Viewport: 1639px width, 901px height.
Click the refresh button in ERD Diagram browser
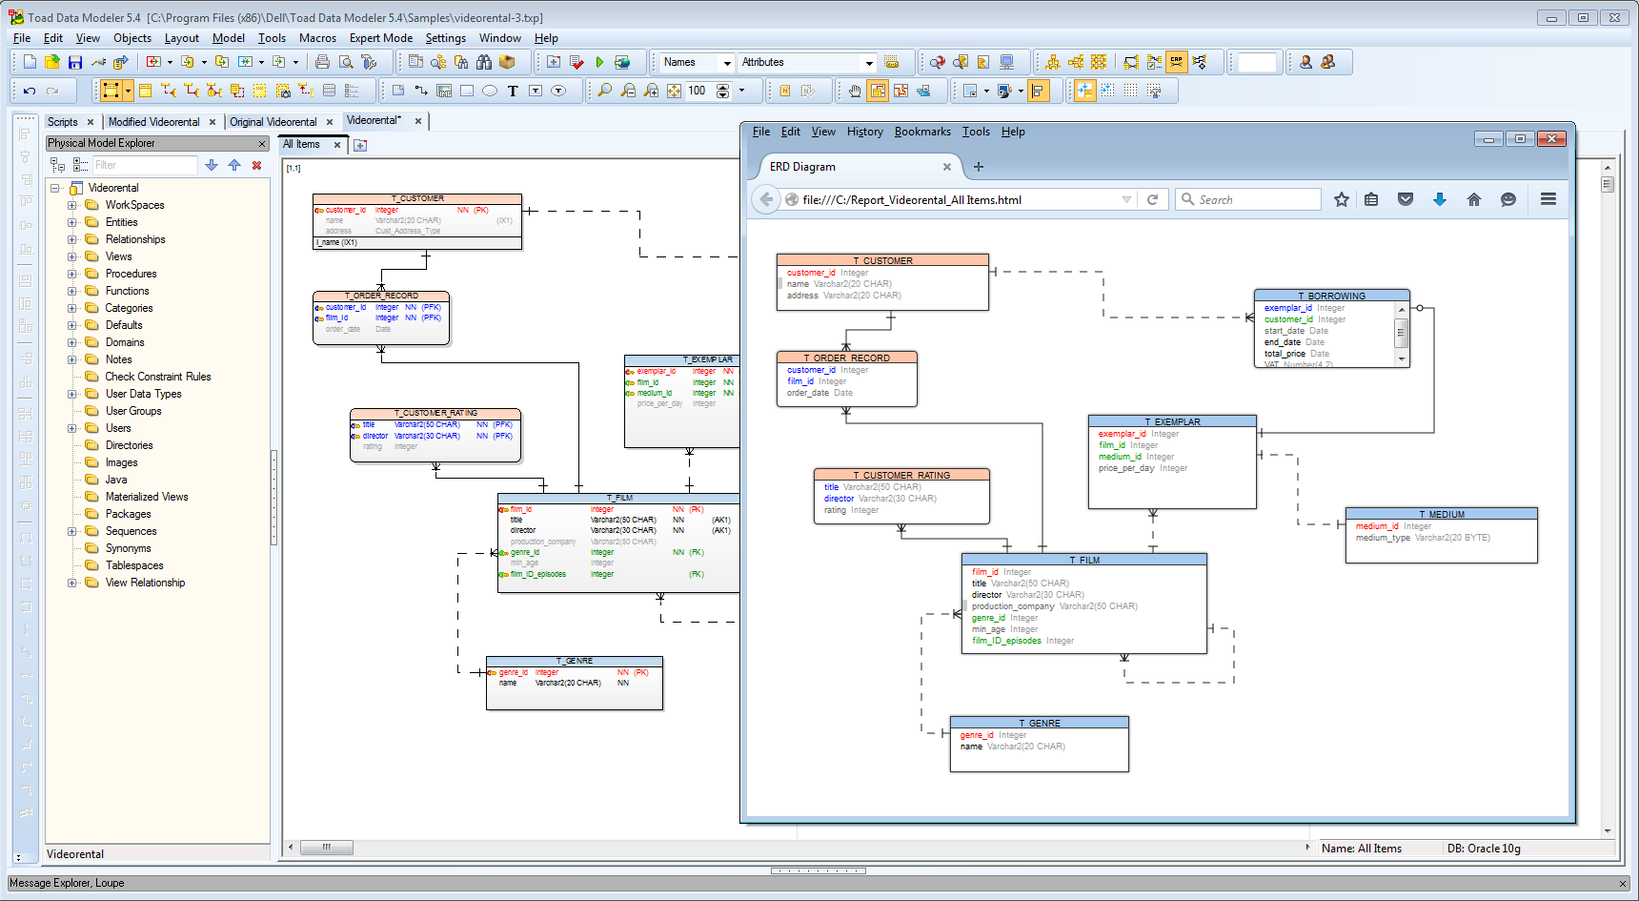1153,199
